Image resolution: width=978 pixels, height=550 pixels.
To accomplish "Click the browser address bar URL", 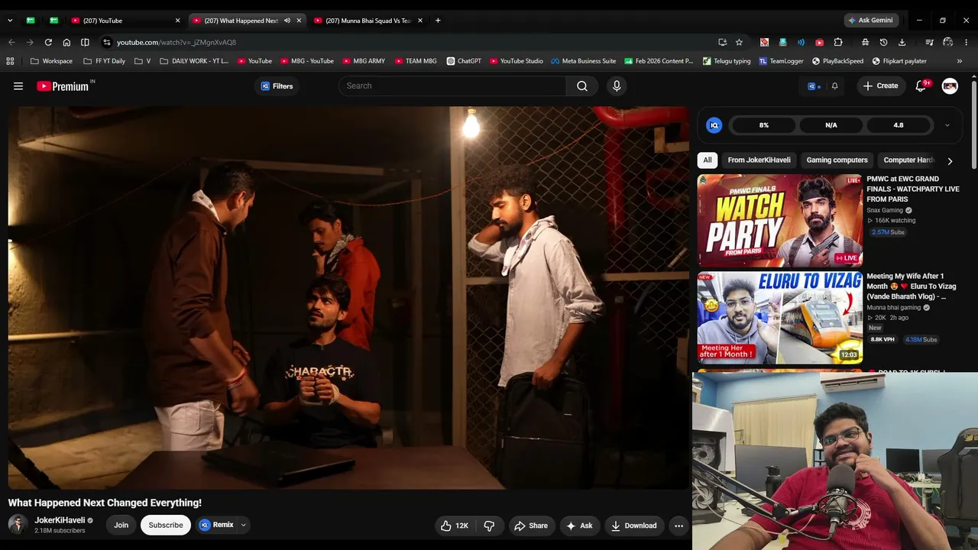I will 176,43.
